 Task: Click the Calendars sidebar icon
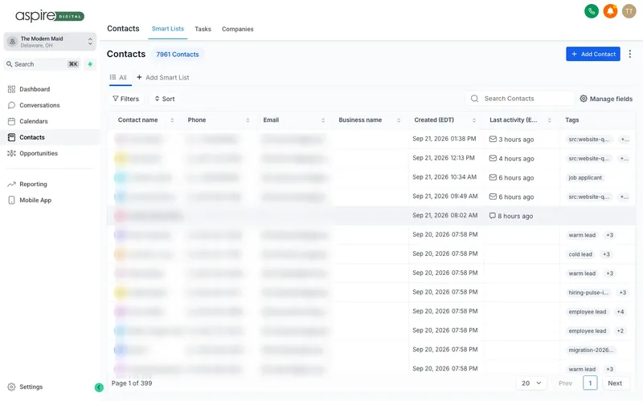[11, 121]
